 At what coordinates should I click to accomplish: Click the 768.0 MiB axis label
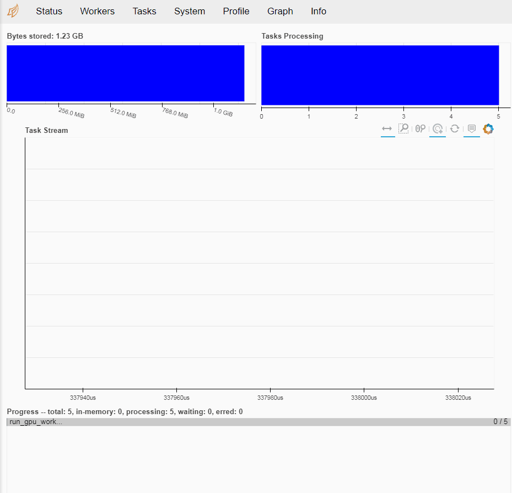tap(175, 113)
